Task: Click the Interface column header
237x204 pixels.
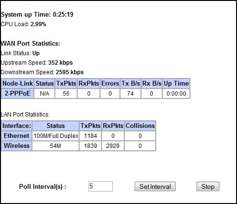Action: (17, 126)
